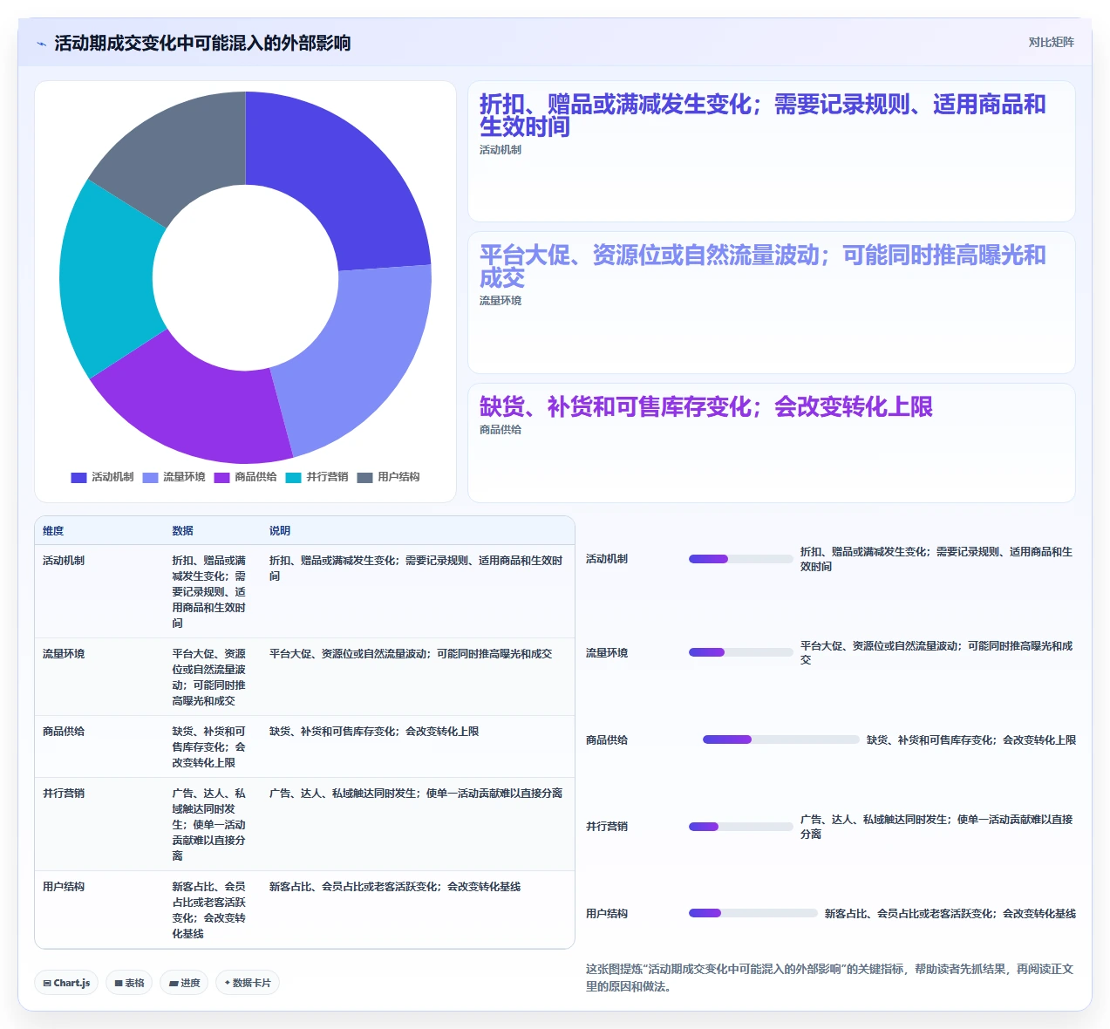Open the 商品供给 data card
Screen dimensions: 1110x1029
[772, 443]
